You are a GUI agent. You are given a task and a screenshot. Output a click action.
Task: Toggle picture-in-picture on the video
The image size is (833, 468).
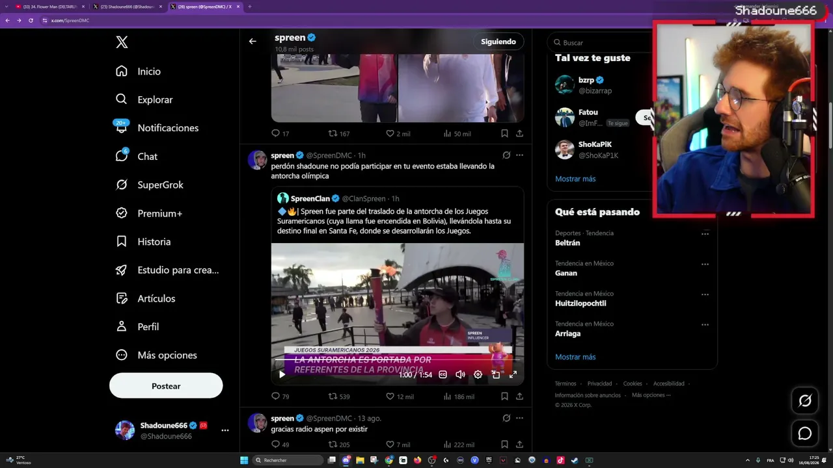click(496, 374)
